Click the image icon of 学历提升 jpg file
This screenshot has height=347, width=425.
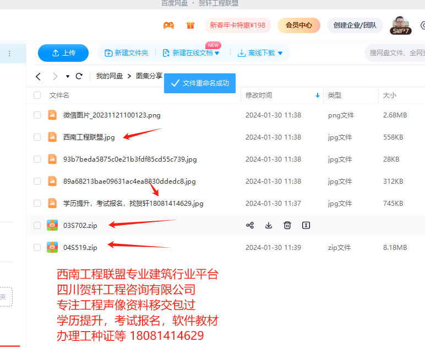[x=52, y=204]
